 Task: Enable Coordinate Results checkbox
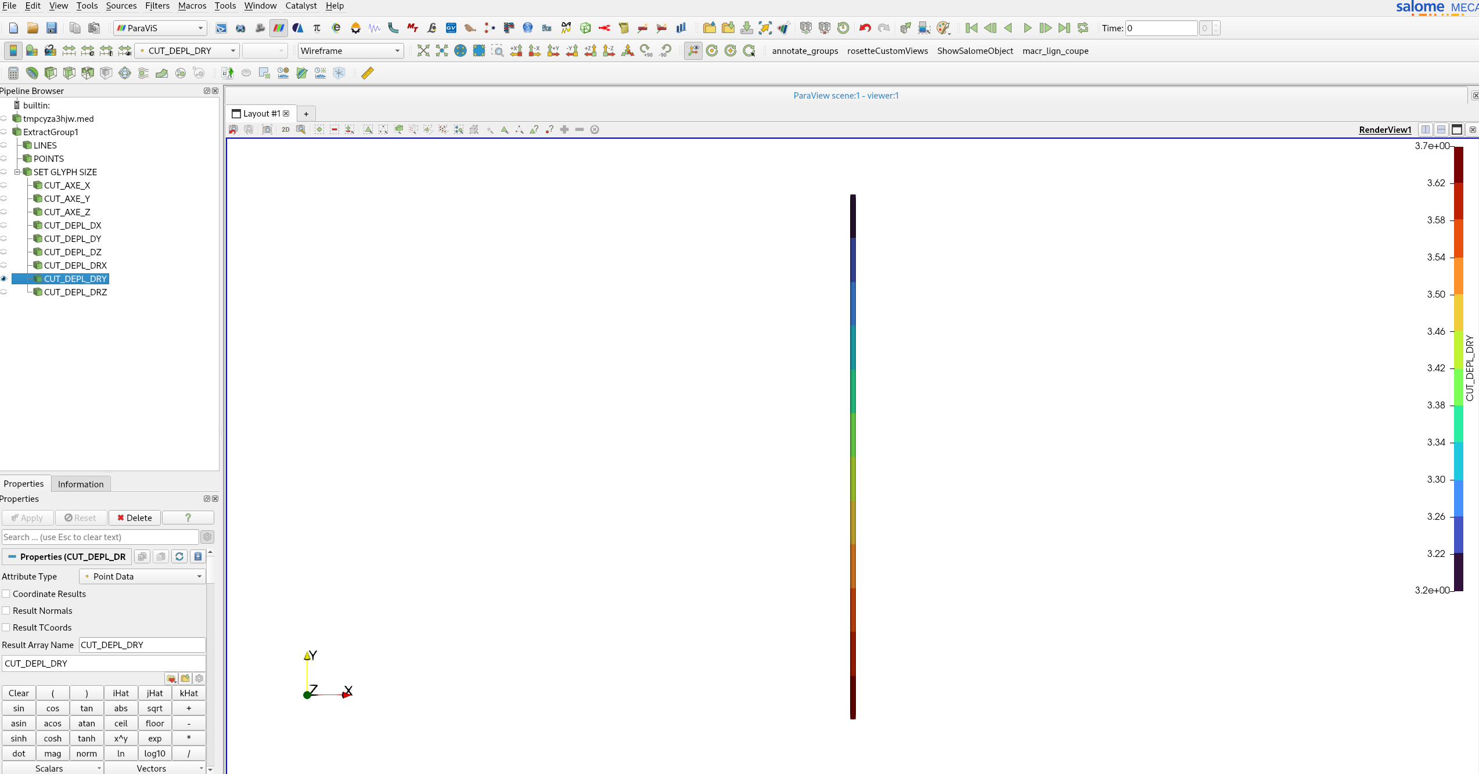point(6,594)
